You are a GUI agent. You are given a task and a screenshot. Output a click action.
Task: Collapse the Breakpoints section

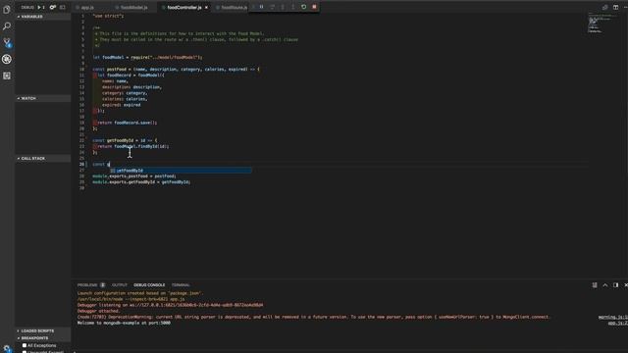pyautogui.click(x=43, y=338)
